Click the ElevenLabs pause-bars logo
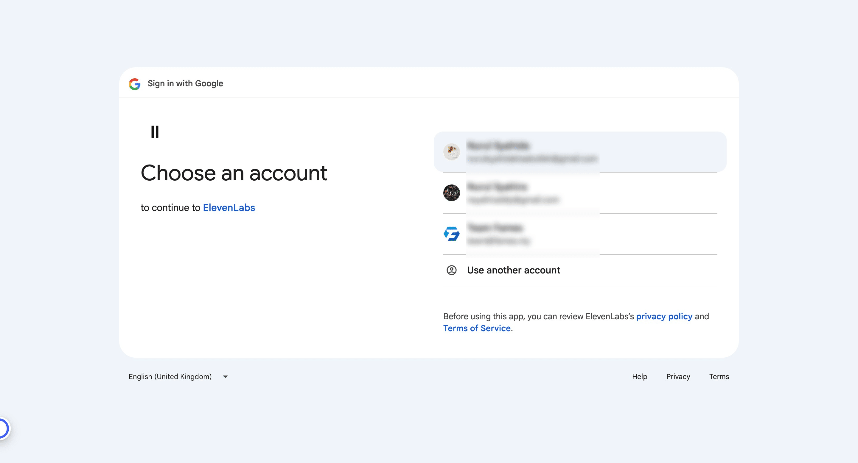This screenshot has height=463, width=858. click(155, 132)
